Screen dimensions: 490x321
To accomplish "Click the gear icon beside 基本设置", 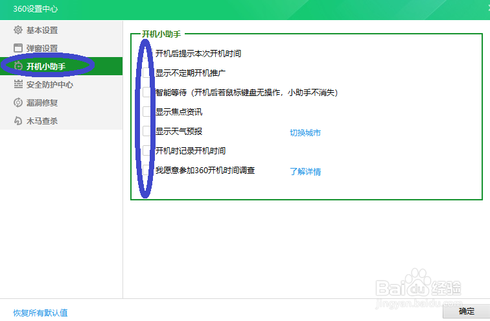I will pos(18,30).
